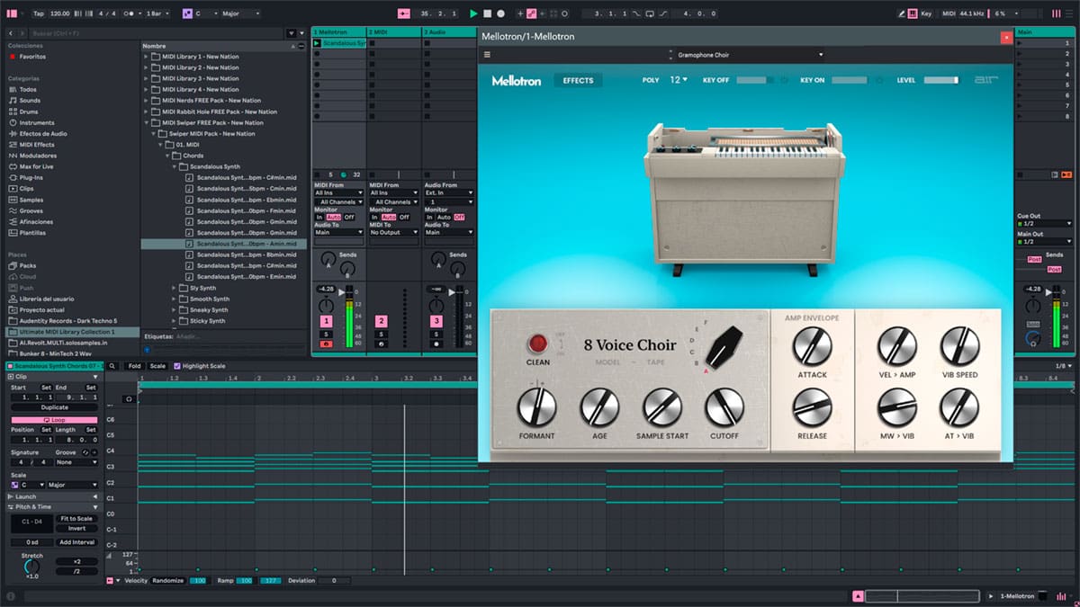This screenshot has height=607, width=1080.
Task: Stop playback with the square Stop button
Action: pos(487,13)
